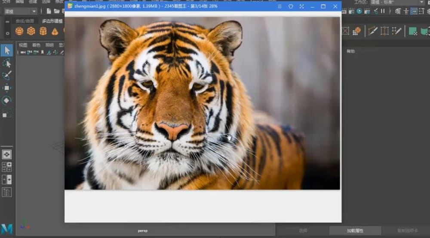Click the Lock camera icon in viewport toolbar
This screenshot has width=430, height=238.
pos(29,52)
